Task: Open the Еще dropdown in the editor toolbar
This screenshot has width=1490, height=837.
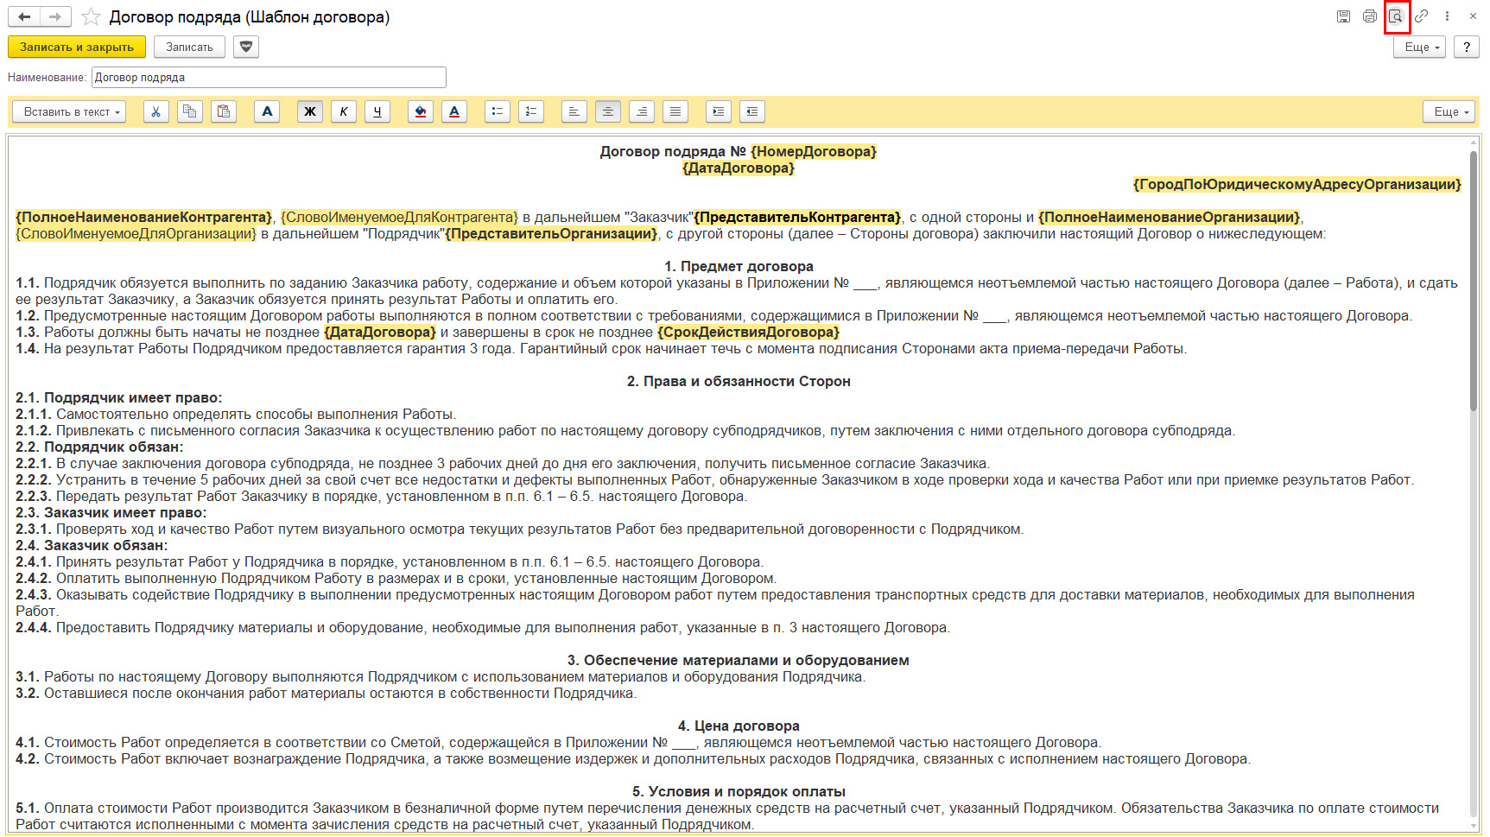Action: click(x=1449, y=111)
